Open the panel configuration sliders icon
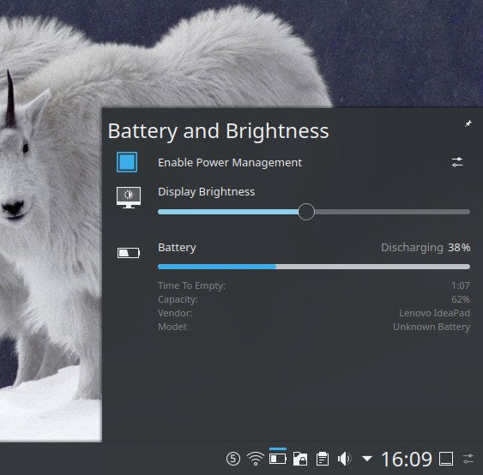This screenshot has width=483, height=475. [x=468, y=459]
